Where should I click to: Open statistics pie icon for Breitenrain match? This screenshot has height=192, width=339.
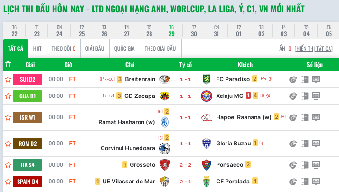293,79
